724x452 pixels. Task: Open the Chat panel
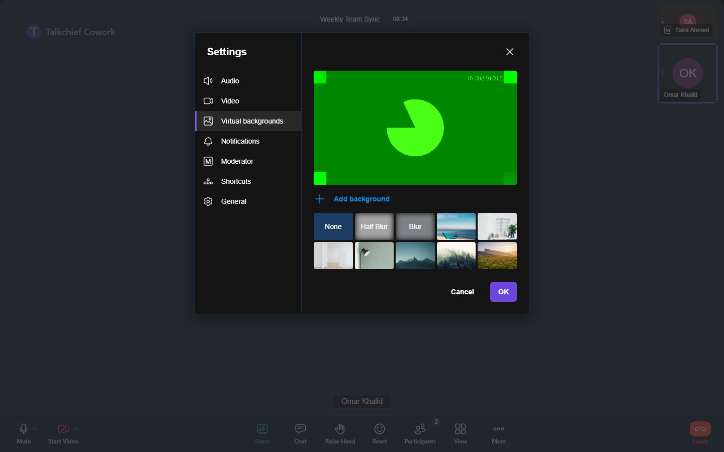(x=301, y=433)
